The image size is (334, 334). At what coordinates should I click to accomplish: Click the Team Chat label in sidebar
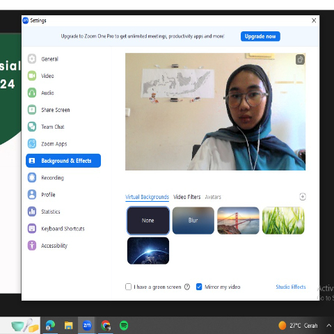click(53, 127)
